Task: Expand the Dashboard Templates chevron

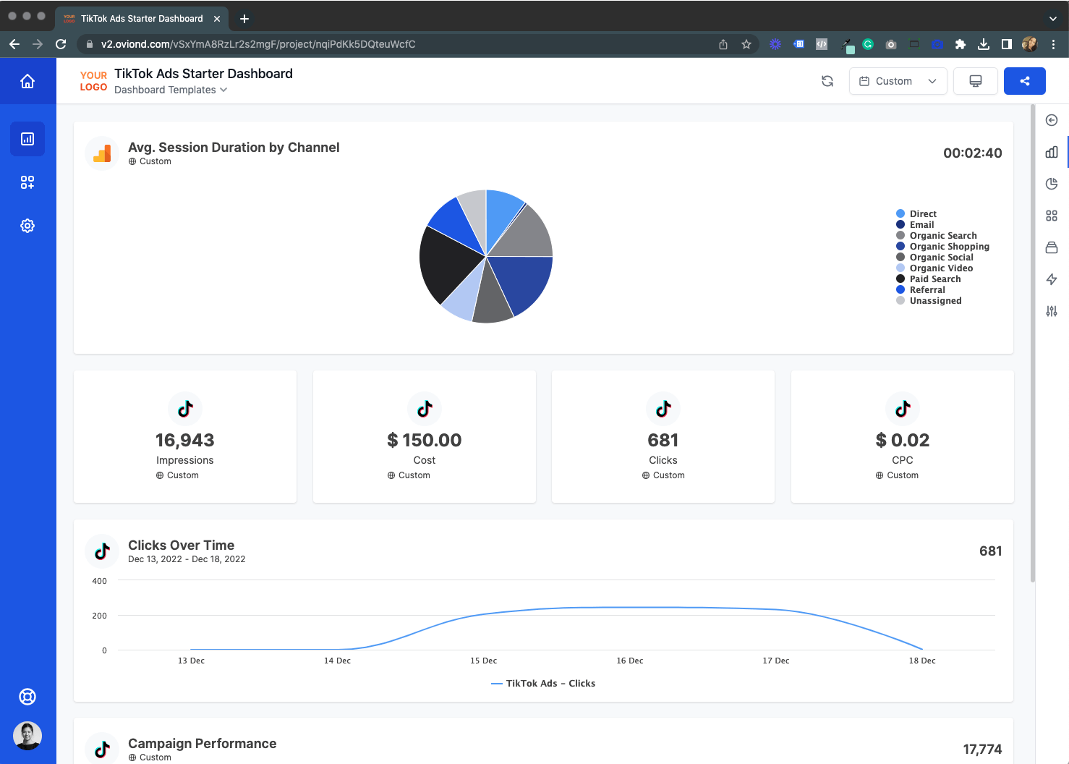Action: pos(223,90)
